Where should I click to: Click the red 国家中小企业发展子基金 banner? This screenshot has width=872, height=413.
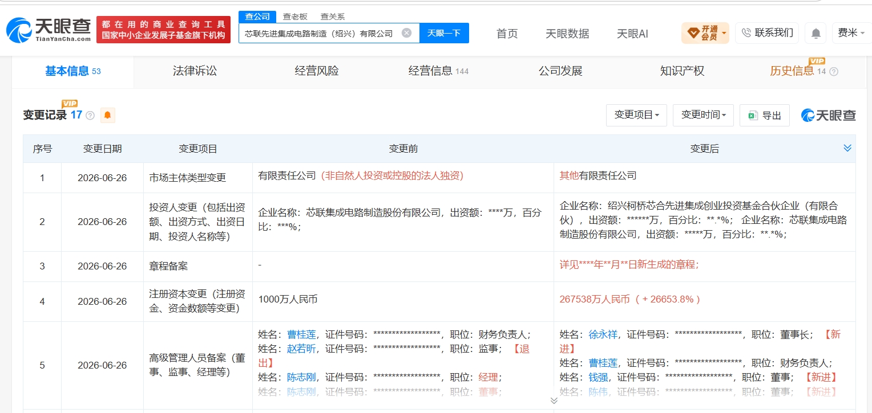coord(163,30)
